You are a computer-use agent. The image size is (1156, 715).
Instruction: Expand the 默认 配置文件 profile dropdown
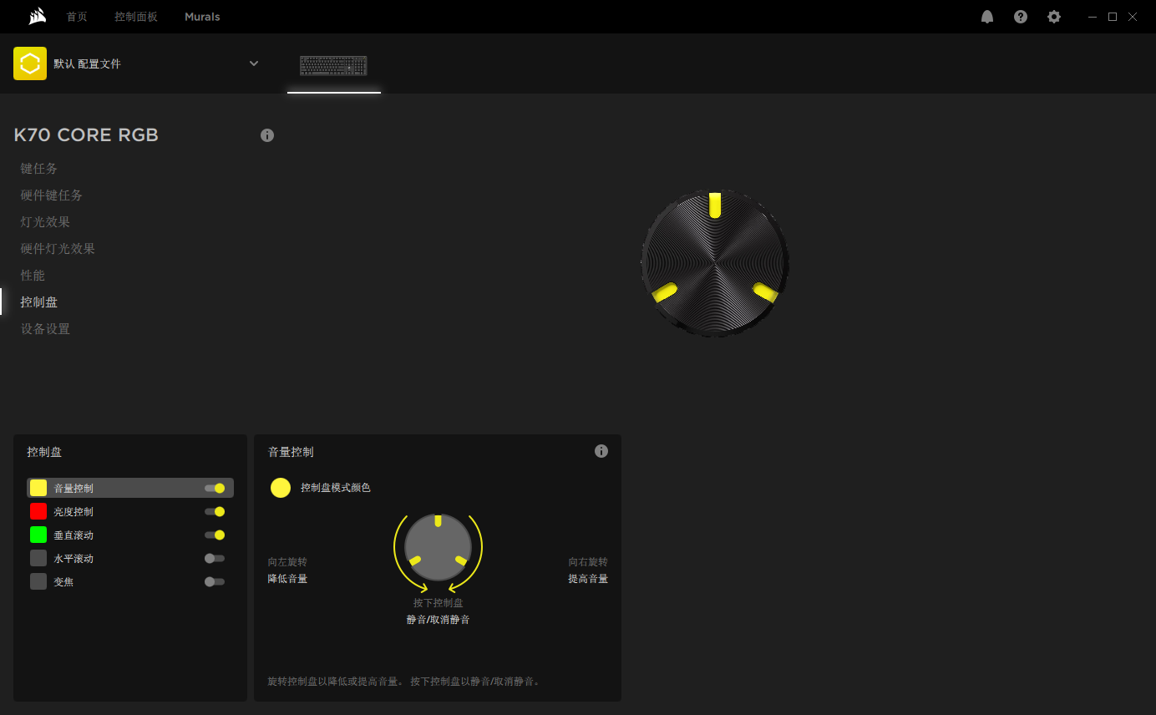[x=254, y=63]
